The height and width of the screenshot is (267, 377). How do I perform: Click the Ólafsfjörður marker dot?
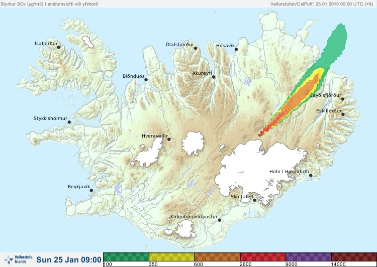(196, 48)
